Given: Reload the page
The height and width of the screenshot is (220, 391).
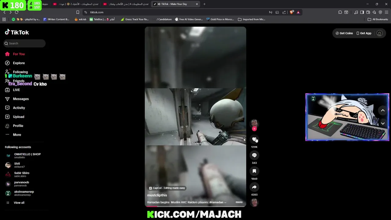Looking at the screenshot, I should click(17, 12).
